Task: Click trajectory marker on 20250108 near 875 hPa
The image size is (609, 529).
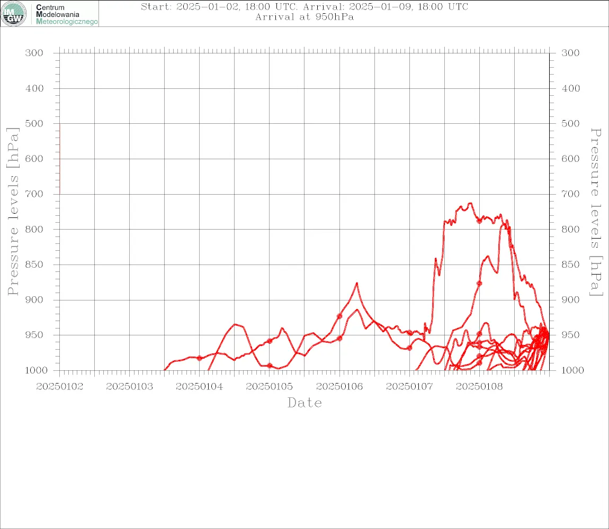Action: pos(479,284)
